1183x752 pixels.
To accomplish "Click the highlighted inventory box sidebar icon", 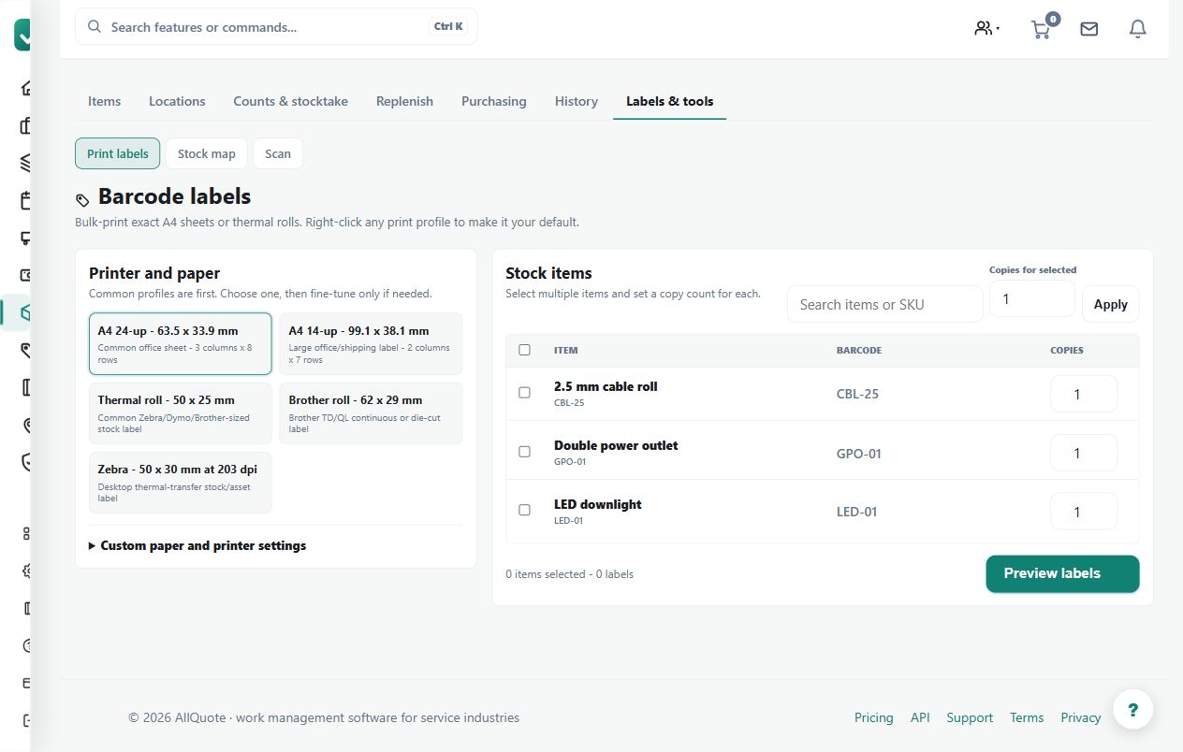I will point(25,313).
